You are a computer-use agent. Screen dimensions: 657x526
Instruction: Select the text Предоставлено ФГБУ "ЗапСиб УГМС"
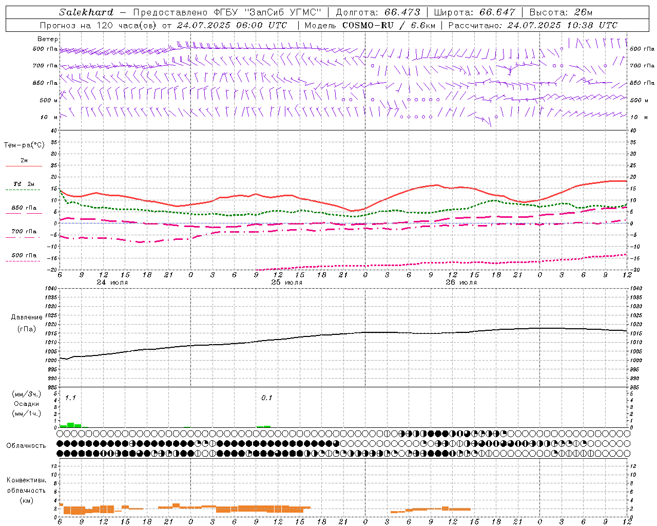pos(227,12)
